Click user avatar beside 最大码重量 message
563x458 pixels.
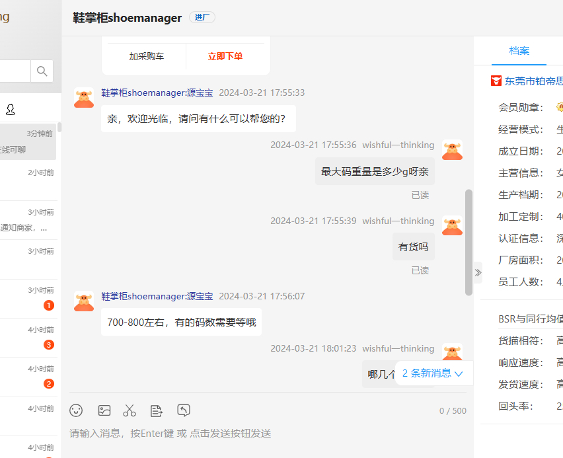[x=452, y=150]
